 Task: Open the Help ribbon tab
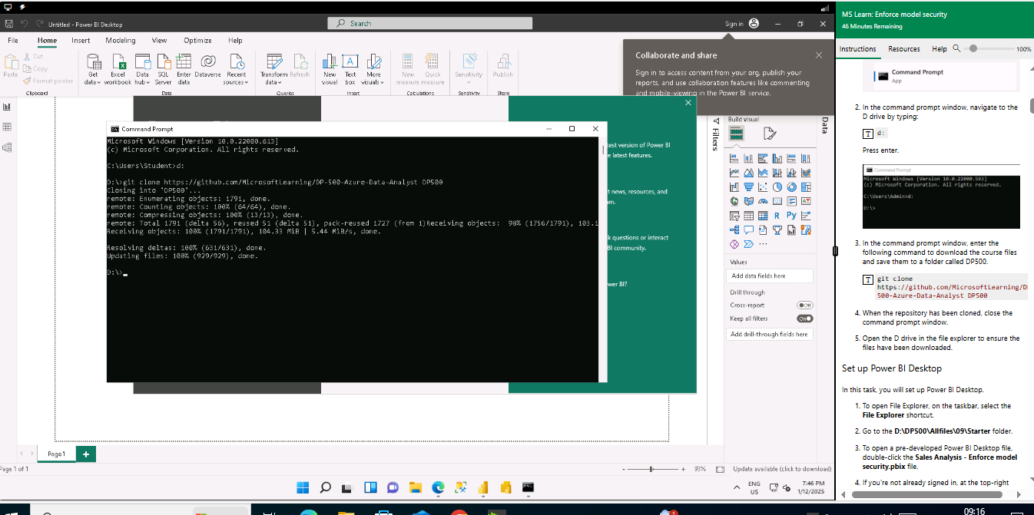point(235,40)
